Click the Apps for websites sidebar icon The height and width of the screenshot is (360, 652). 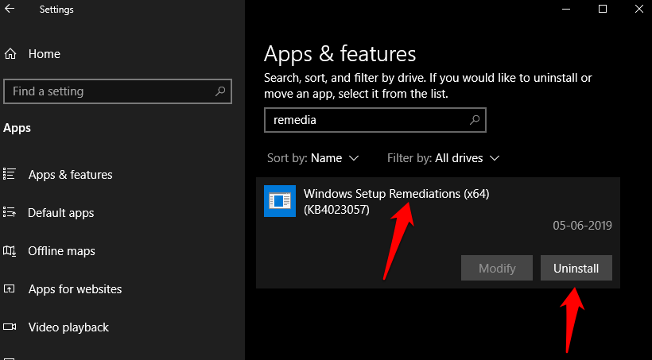[x=10, y=288]
